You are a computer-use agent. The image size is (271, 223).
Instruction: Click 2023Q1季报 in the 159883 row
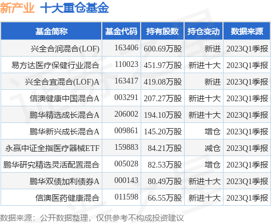[x=247, y=148]
